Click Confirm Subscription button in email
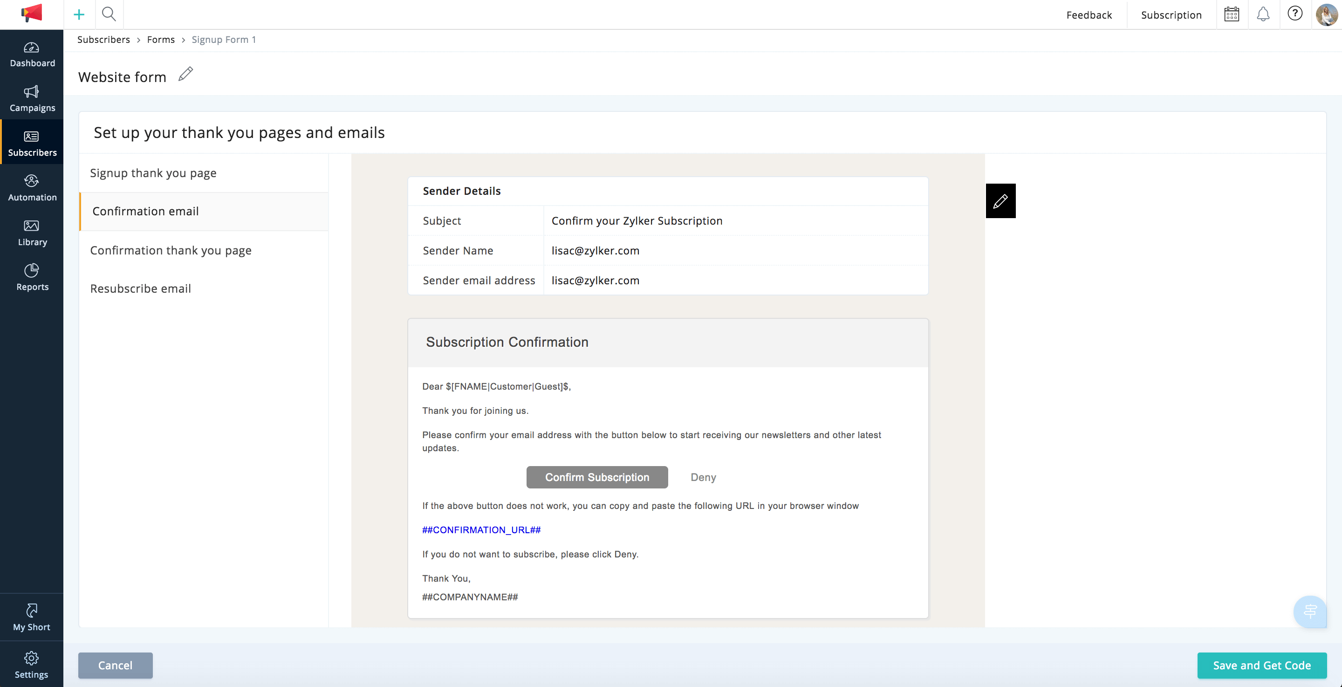The height and width of the screenshot is (687, 1342). [x=597, y=477]
